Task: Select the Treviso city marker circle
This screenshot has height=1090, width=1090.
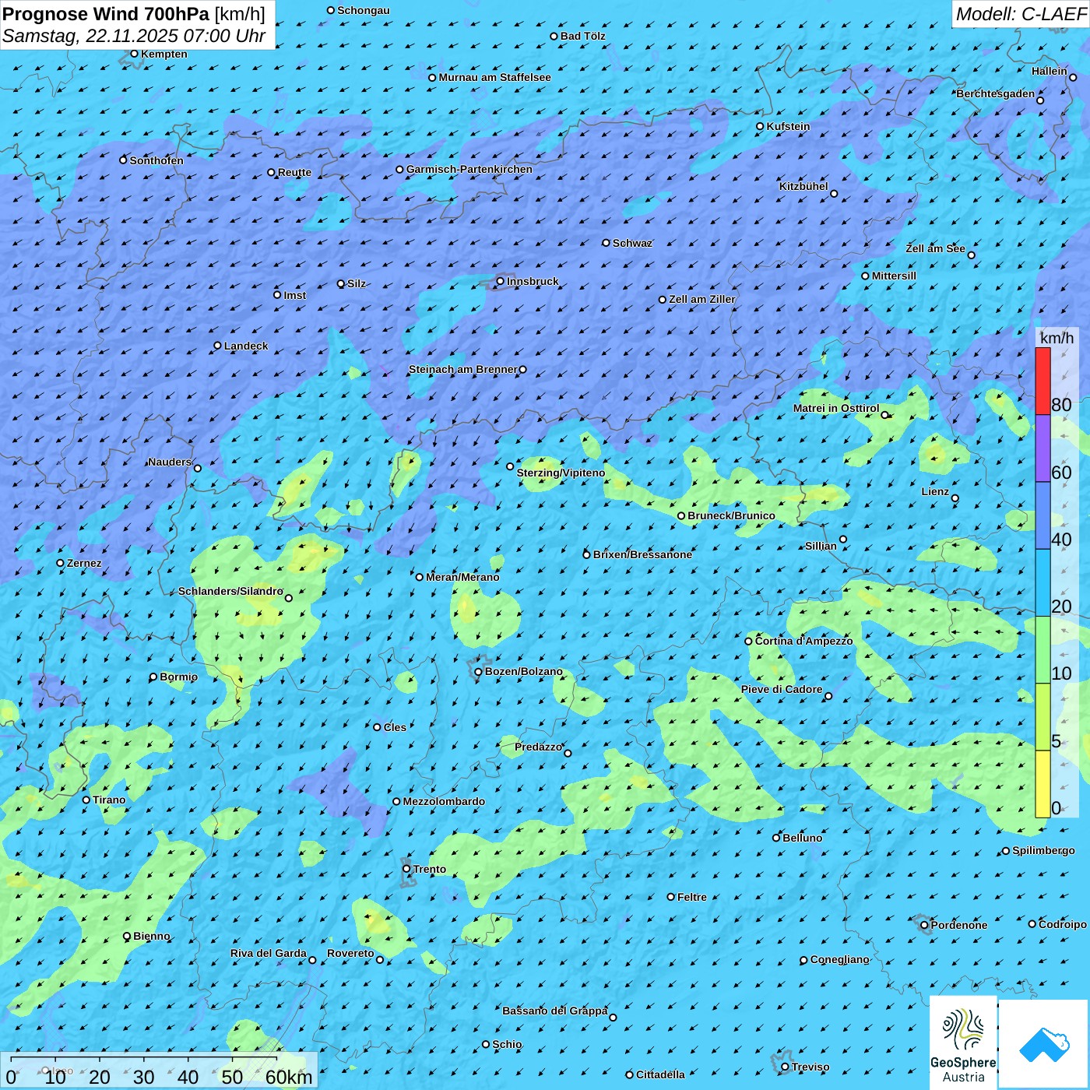Action: tap(785, 1067)
